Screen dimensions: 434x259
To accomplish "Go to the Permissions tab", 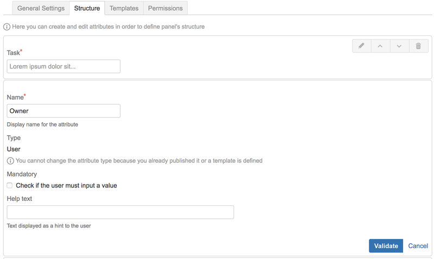I will click(165, 8).
